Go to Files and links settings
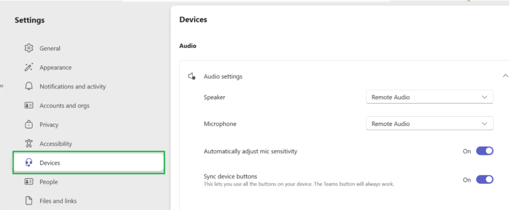Viewport: 510px width, 210px height. [88, 201]
